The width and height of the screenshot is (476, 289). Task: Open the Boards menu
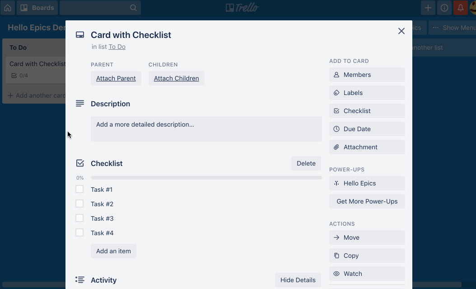tap(37, 8)
